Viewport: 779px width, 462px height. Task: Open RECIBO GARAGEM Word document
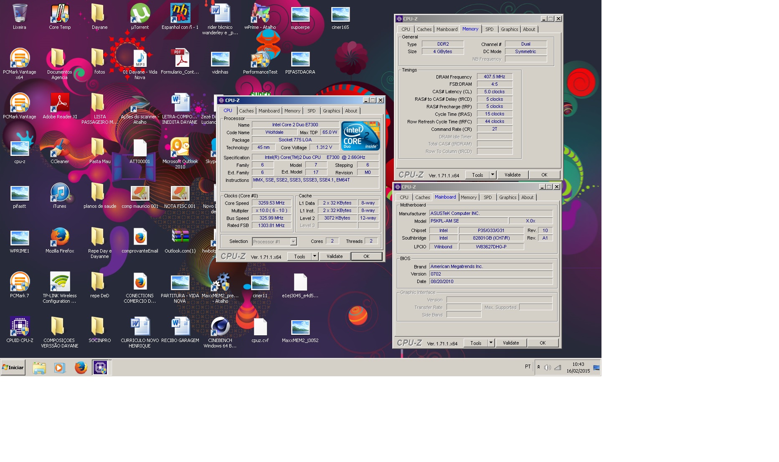click(180, 330)
